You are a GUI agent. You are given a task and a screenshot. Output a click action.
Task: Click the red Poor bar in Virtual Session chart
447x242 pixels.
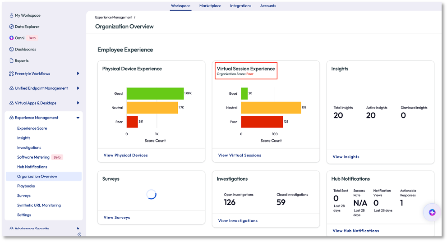(262, 122)
